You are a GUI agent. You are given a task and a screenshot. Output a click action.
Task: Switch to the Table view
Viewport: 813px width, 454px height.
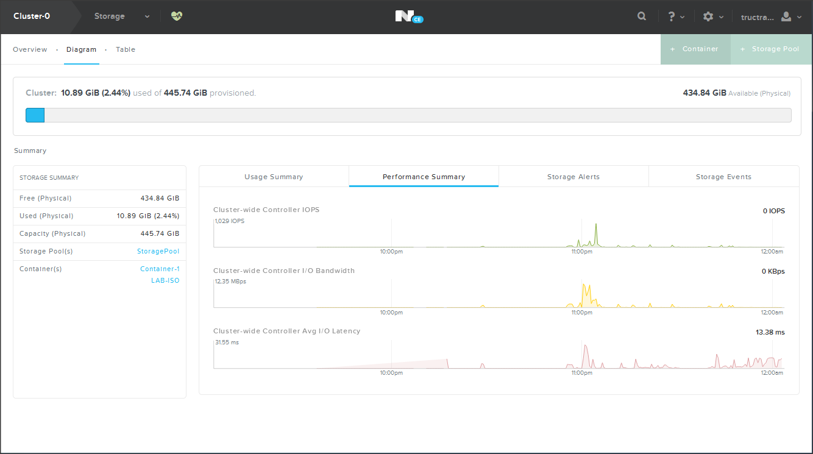126,49
